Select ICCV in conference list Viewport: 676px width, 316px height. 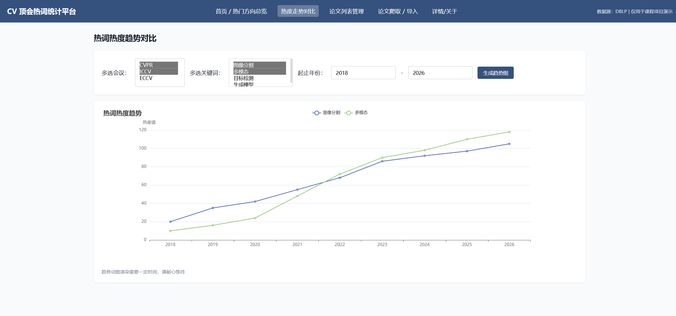(159, 71)
